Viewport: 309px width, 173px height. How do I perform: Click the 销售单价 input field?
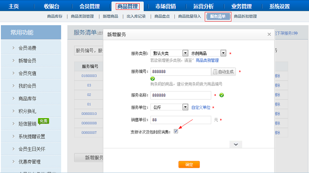point(181,120)
